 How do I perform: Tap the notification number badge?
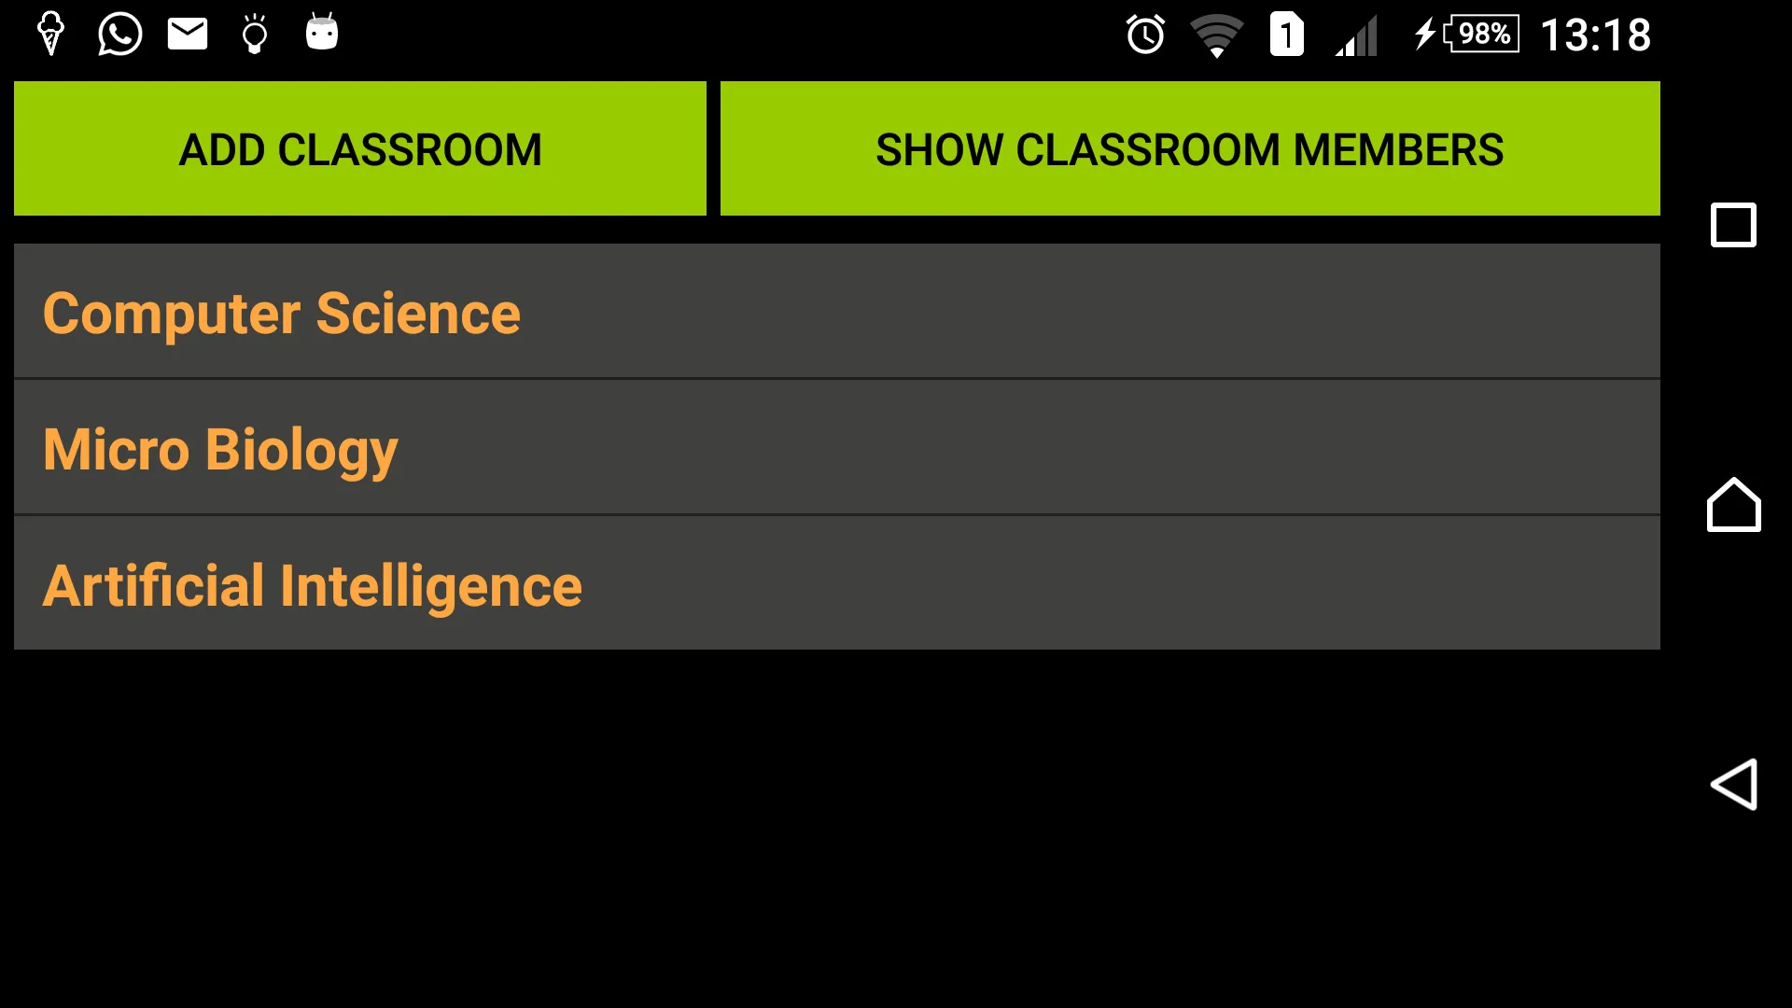click(x=1286, y=34)
